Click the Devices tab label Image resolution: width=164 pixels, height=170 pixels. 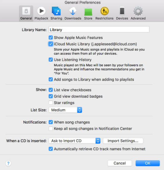tap(122, 18)
